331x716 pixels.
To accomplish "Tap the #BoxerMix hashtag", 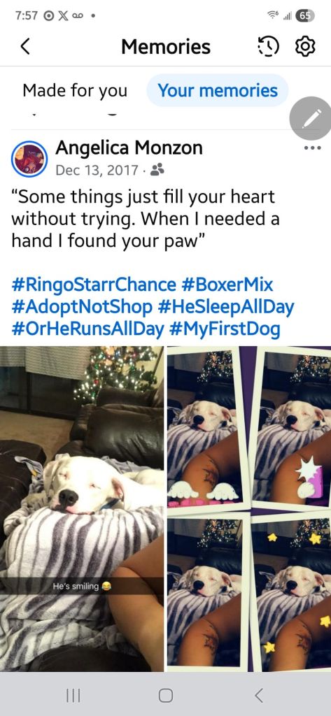I will click(x=227, y=285).
